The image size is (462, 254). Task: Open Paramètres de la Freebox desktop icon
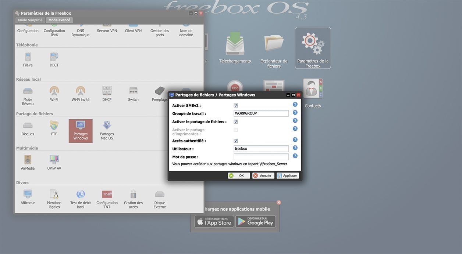tap(313, 48)
